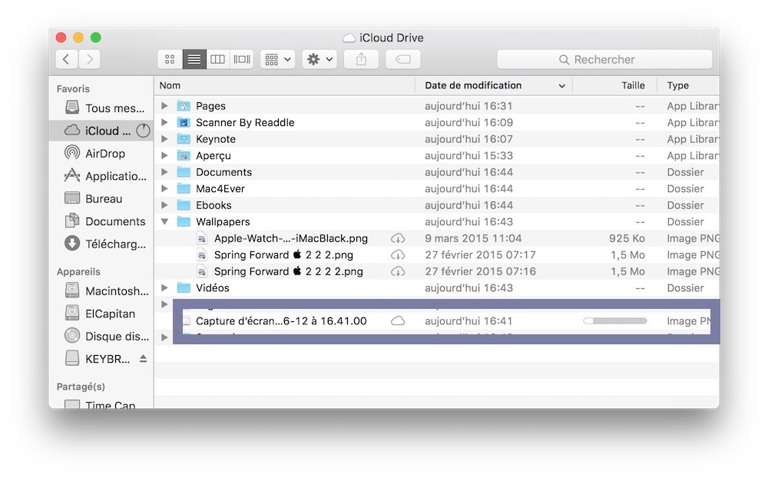
Task: Expand the Documents folder row
Action: tap(164, 172)
